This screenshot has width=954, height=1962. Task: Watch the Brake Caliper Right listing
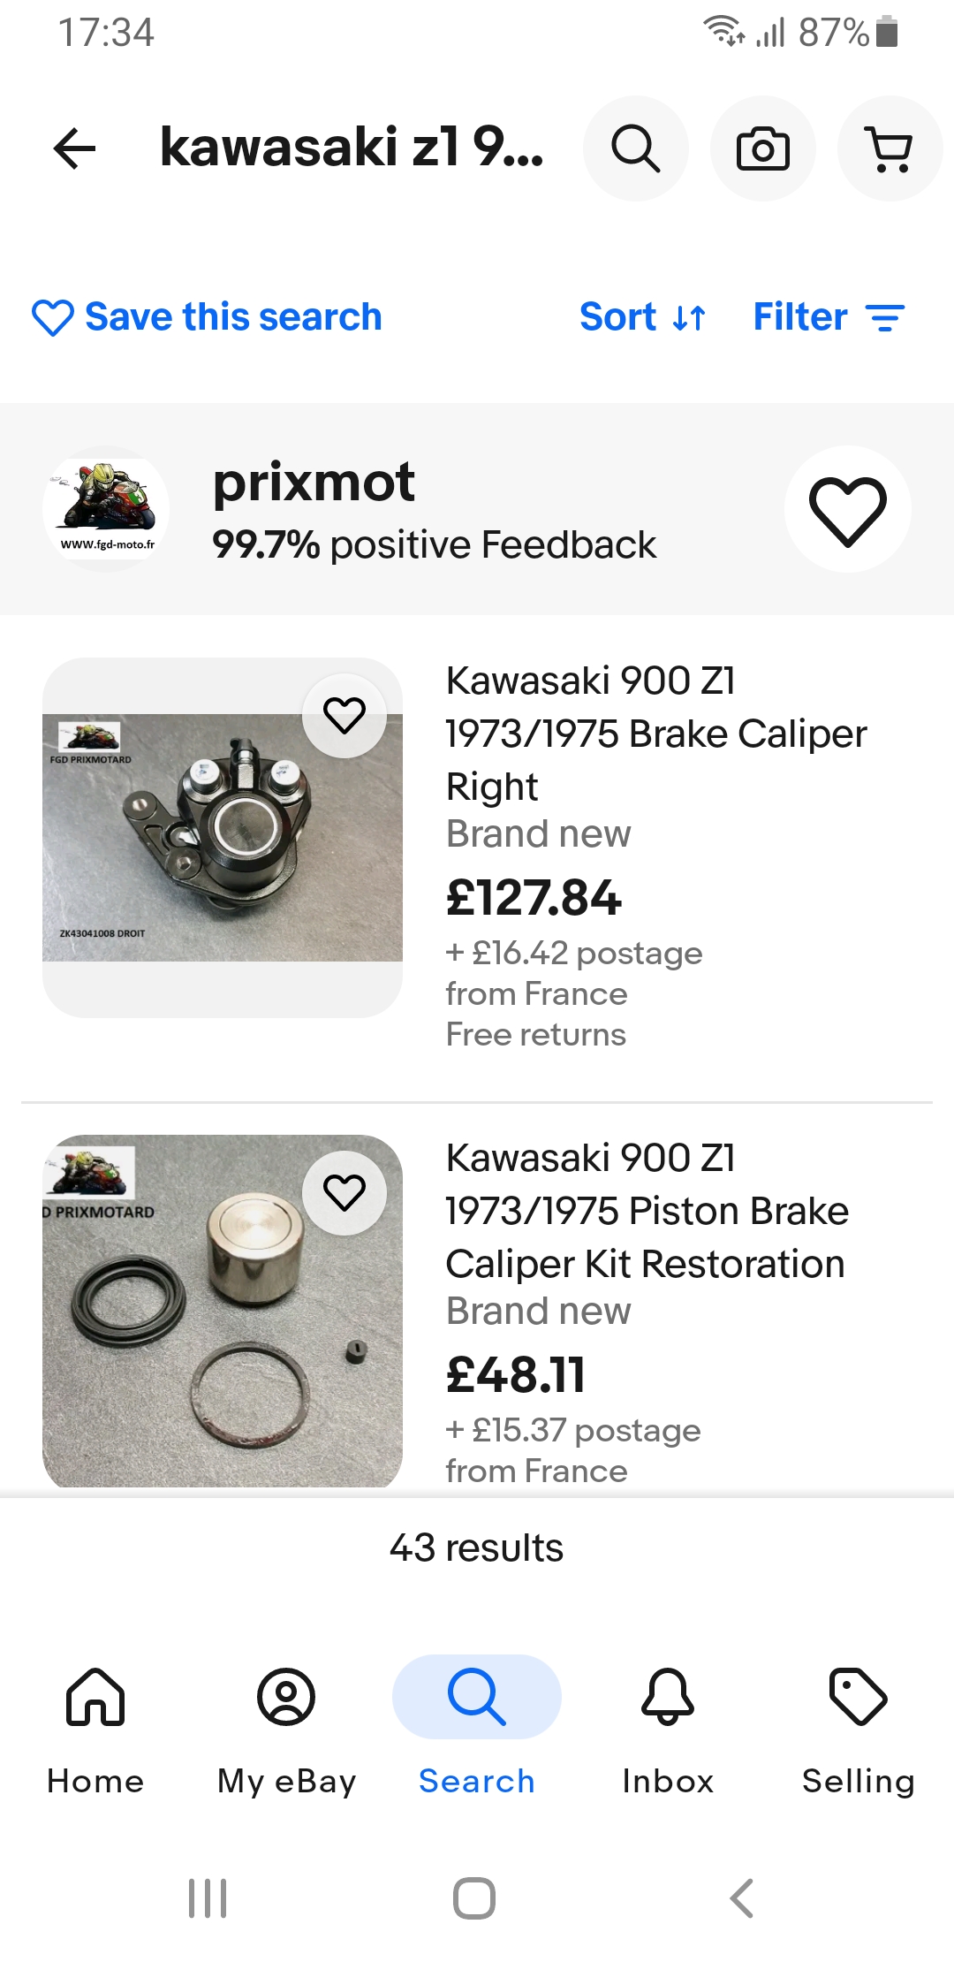(344, 715)
